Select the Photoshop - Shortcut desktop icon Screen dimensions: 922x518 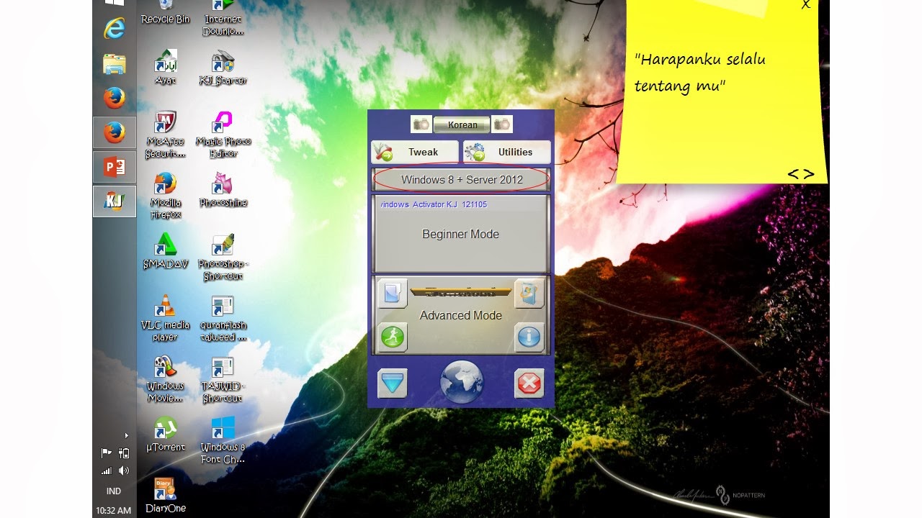[x=223, y=257]
